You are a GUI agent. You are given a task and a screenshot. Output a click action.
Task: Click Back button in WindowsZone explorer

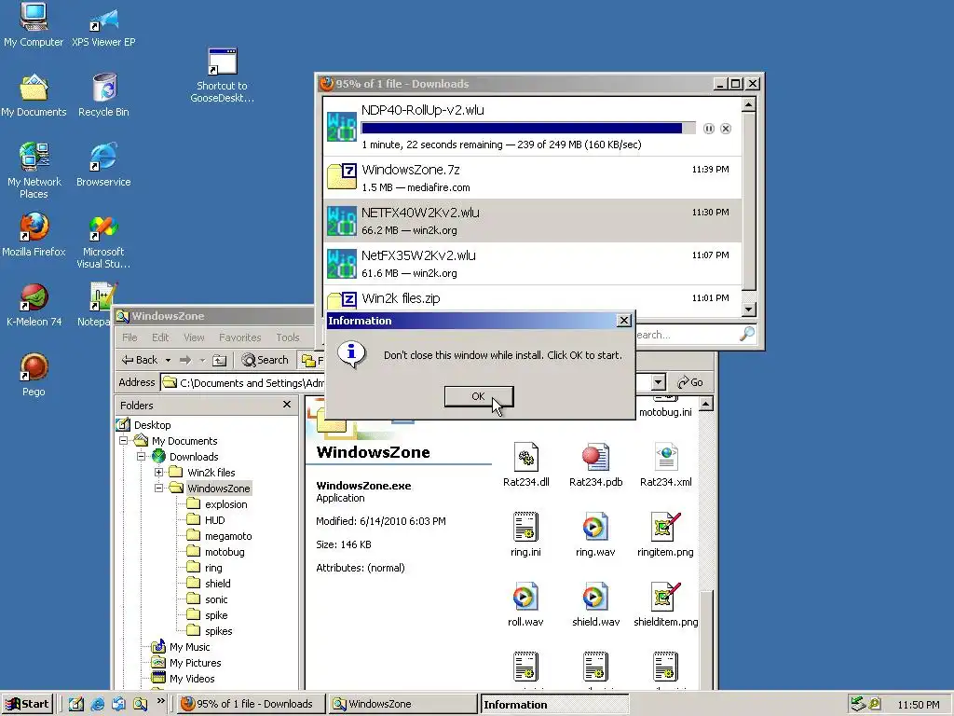click(140, 360)
